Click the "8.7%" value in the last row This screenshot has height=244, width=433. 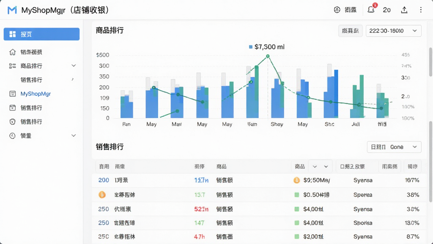click(x=413, y=236)
